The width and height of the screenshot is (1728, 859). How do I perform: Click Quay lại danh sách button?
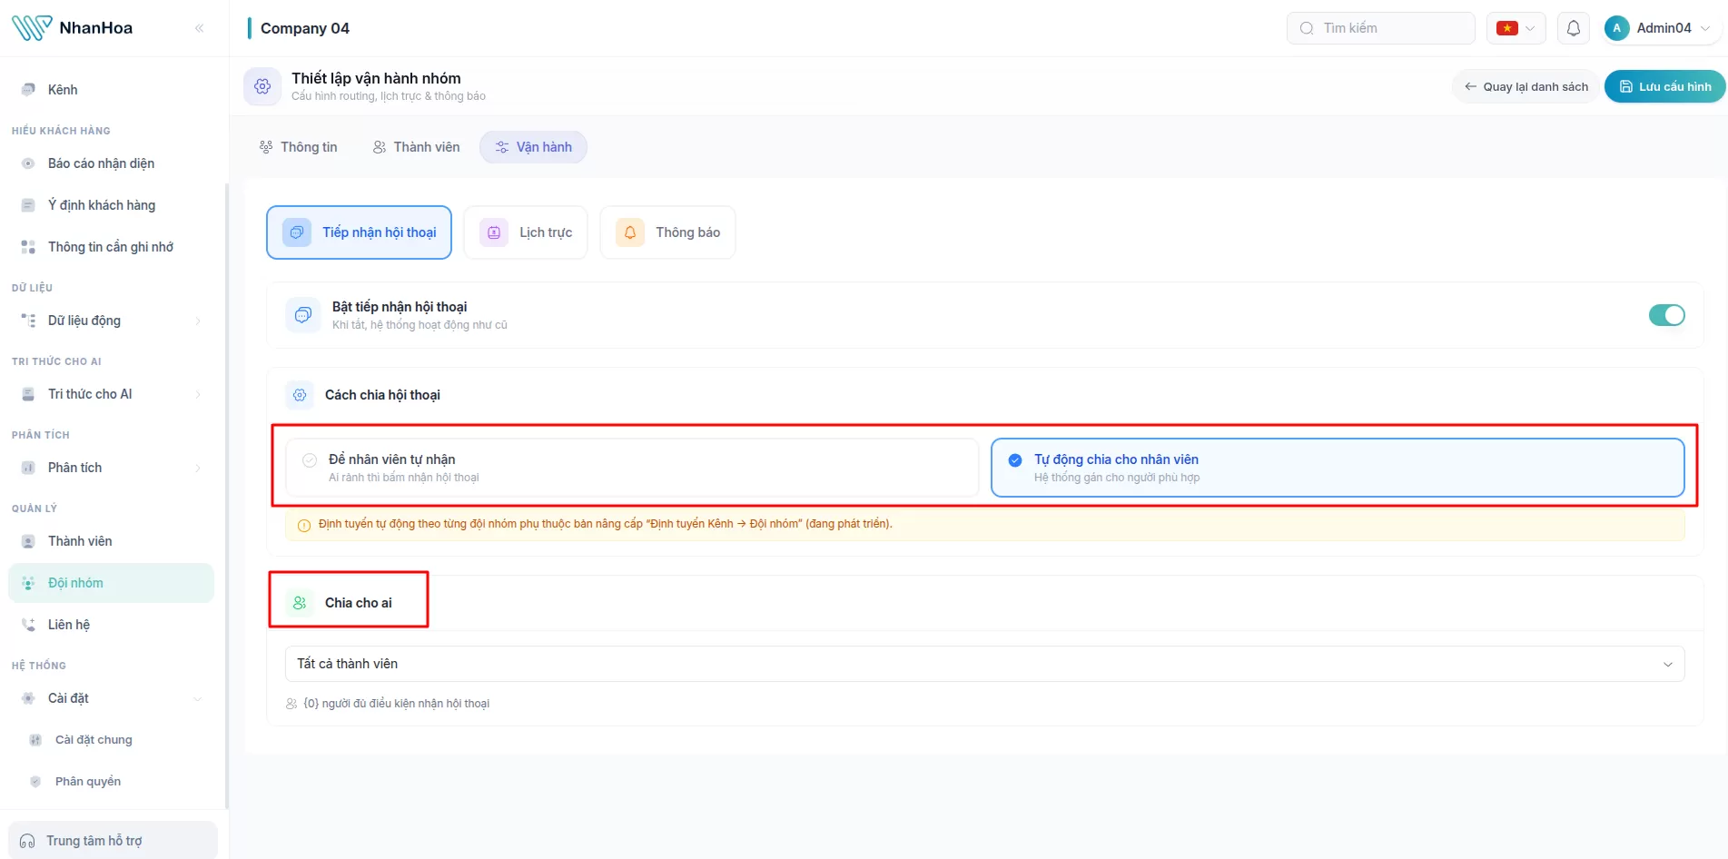click(x=1526, y=86)
